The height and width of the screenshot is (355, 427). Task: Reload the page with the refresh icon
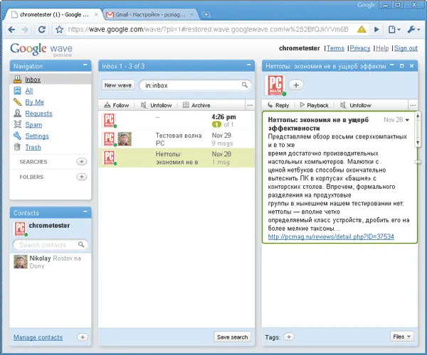[42, 29]
